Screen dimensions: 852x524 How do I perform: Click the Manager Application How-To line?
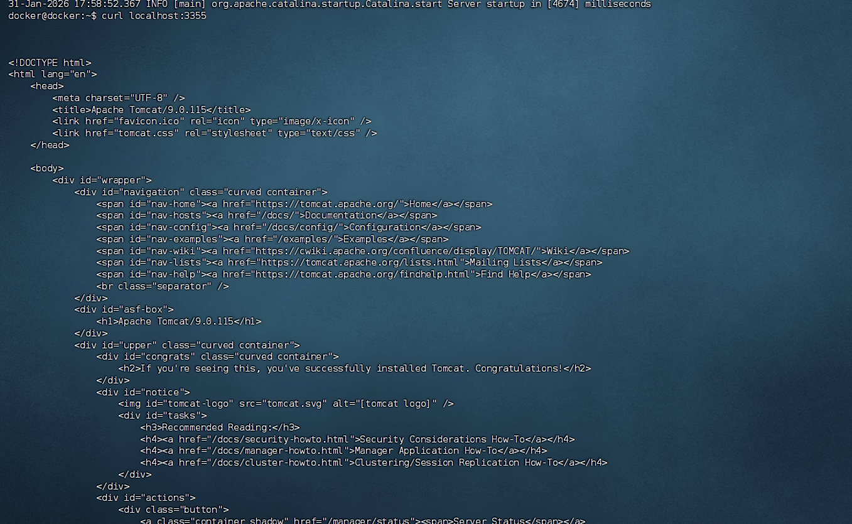click(x=344, y=451)
